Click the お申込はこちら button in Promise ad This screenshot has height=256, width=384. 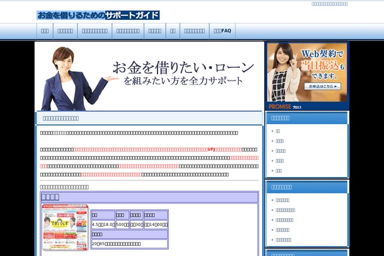323,86
